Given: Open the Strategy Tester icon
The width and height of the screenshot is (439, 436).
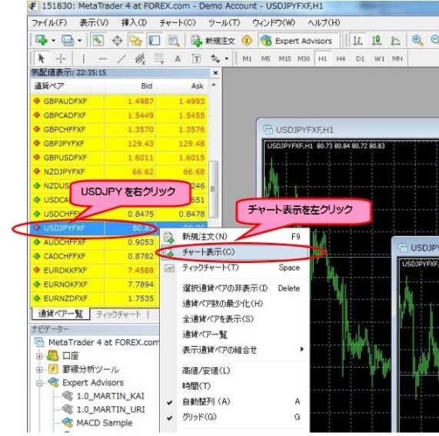Looking at the screenshot, I should (173, 41).
